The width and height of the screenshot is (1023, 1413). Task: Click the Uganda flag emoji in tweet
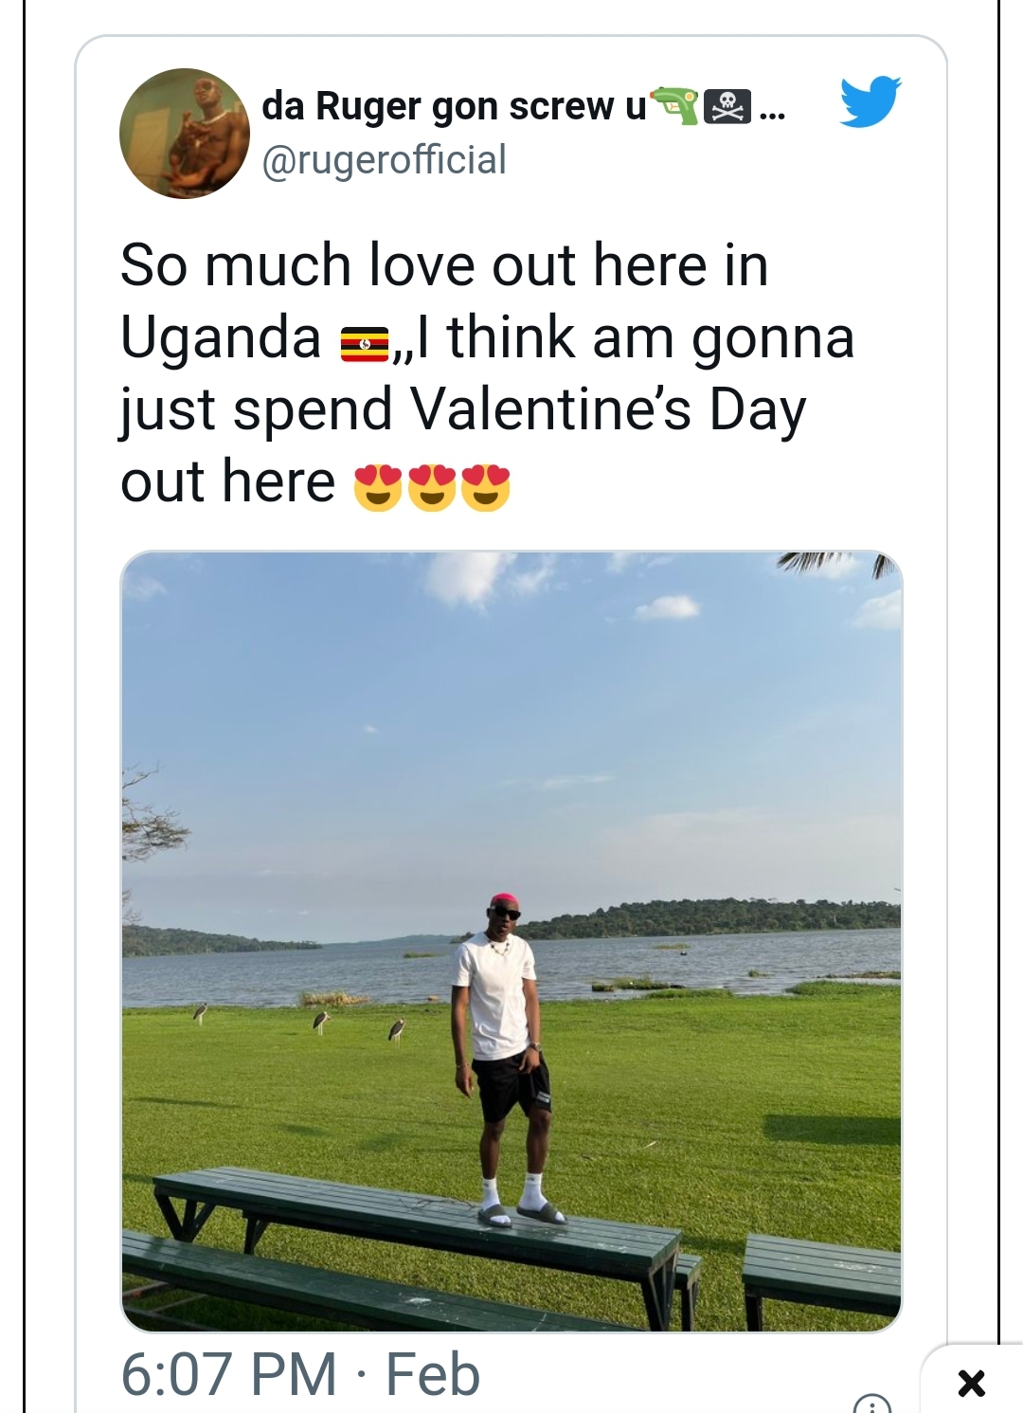pos(365,343)
